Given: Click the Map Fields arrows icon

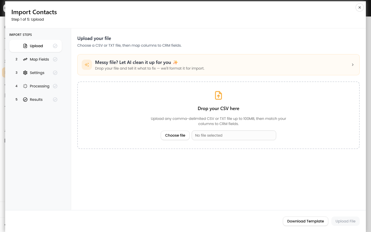Looking at the screenshot, I should [x=25, y=59].
